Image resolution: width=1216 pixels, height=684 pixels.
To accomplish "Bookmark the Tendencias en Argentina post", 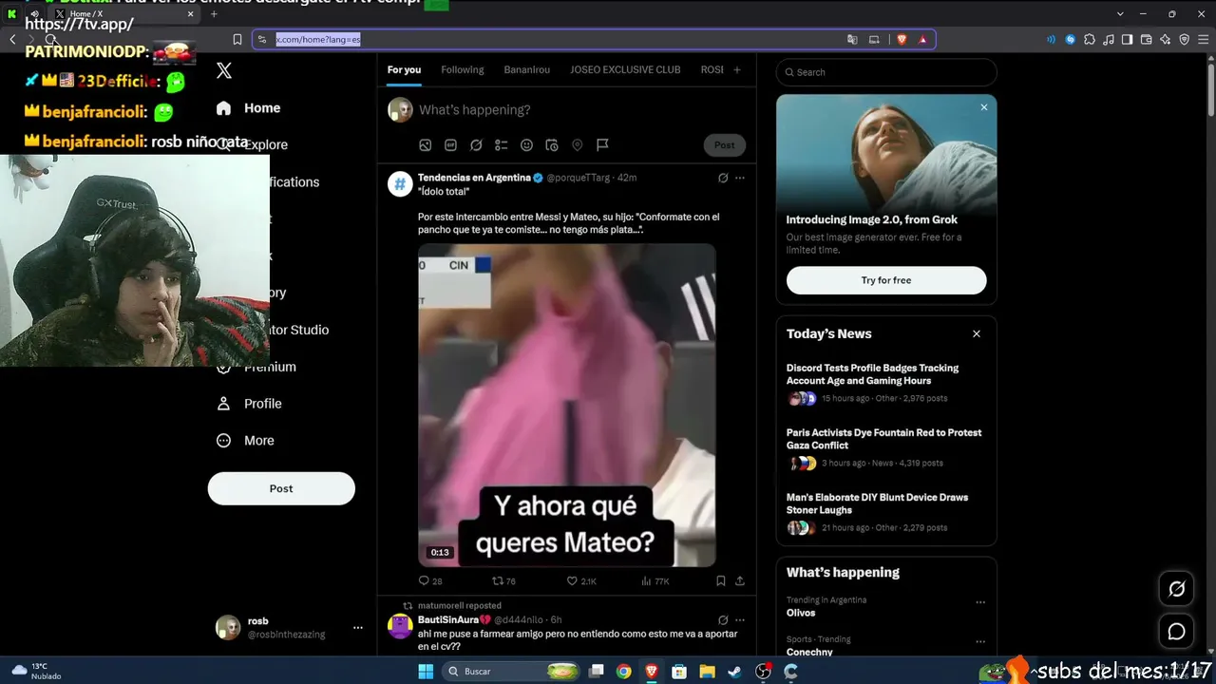I will click(x=721, y=580).
